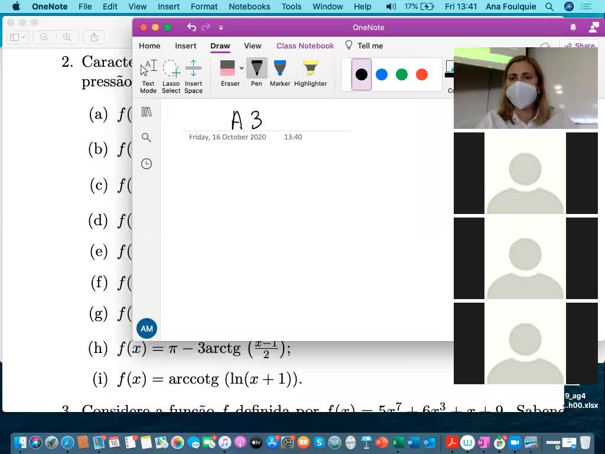
Task: Open Siri from the menu bar
Action: (x=569, y=7)
